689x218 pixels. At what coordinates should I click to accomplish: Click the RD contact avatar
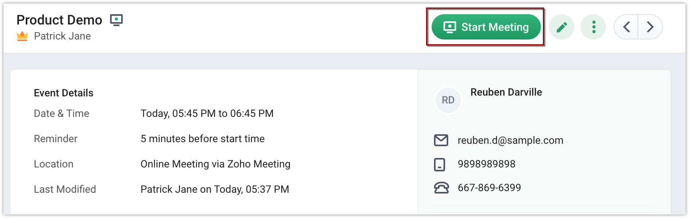(x=448, y=100)
